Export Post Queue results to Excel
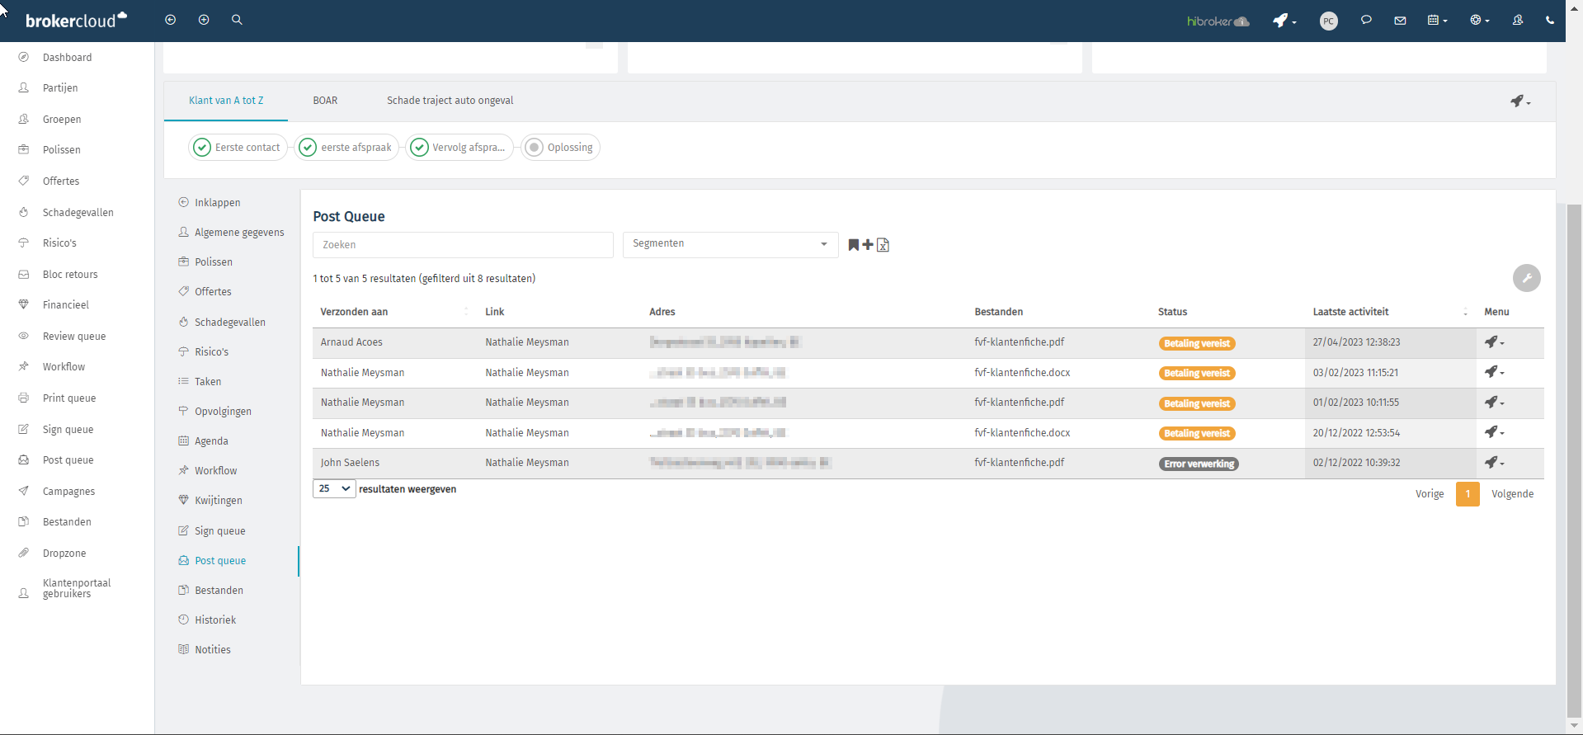The width and height of the screenshot is (1583, 735). (x=883, y=245)
